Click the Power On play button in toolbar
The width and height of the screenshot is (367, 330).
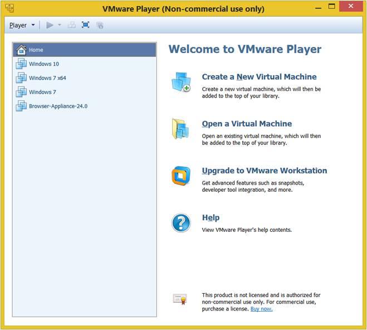tap(50, 25)
